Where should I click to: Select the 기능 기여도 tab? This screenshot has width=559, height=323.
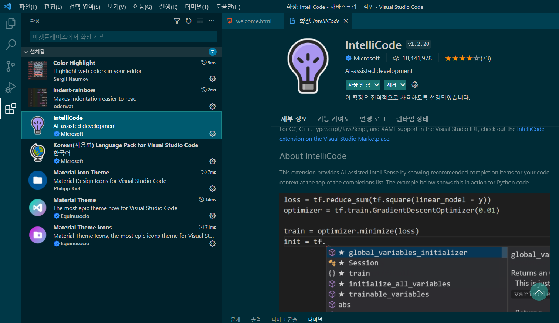(333, 119)
